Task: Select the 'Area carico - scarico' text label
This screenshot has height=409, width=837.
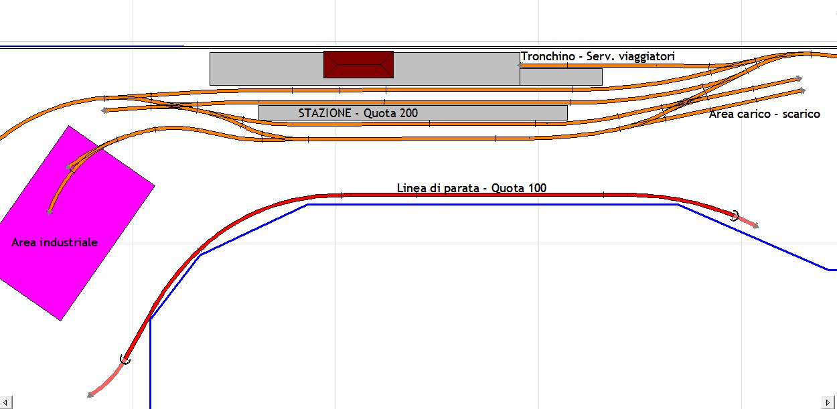Action: point(764,114)
